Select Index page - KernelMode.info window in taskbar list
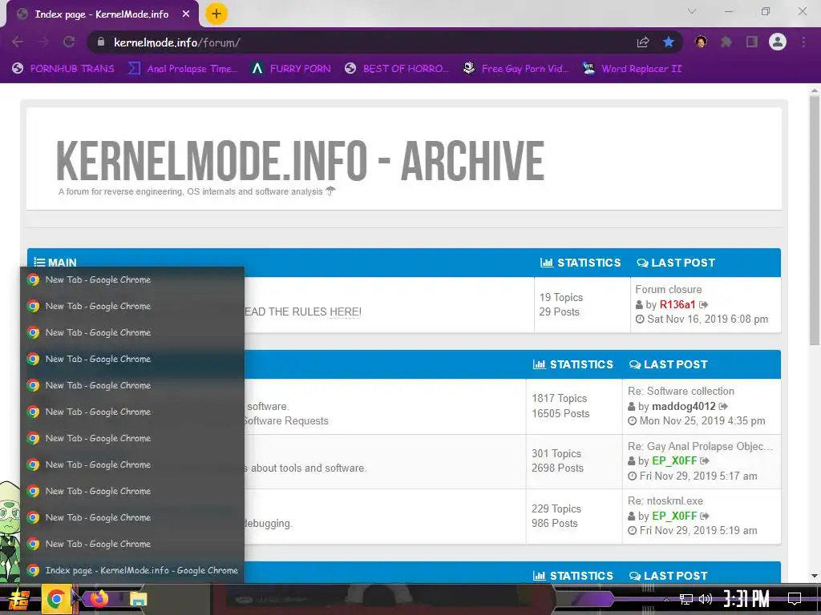 132,570
